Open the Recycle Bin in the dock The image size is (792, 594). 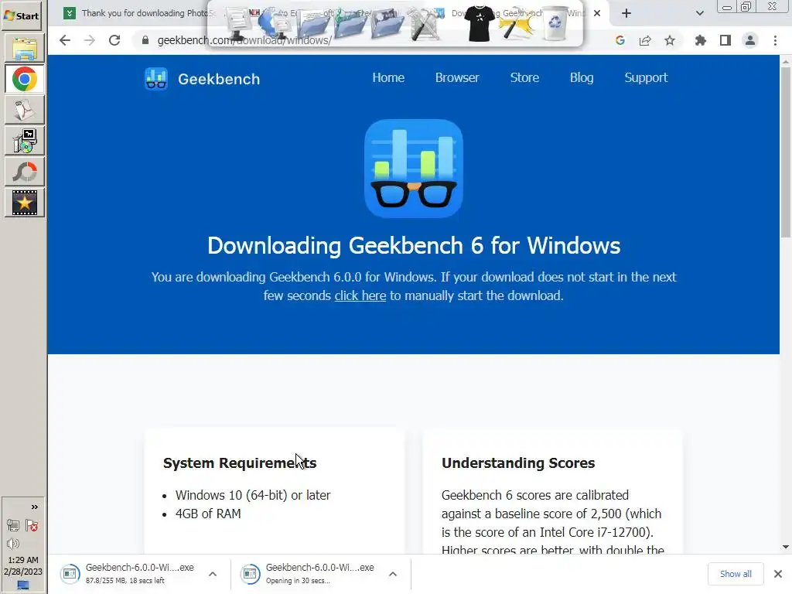coord(555,23)
